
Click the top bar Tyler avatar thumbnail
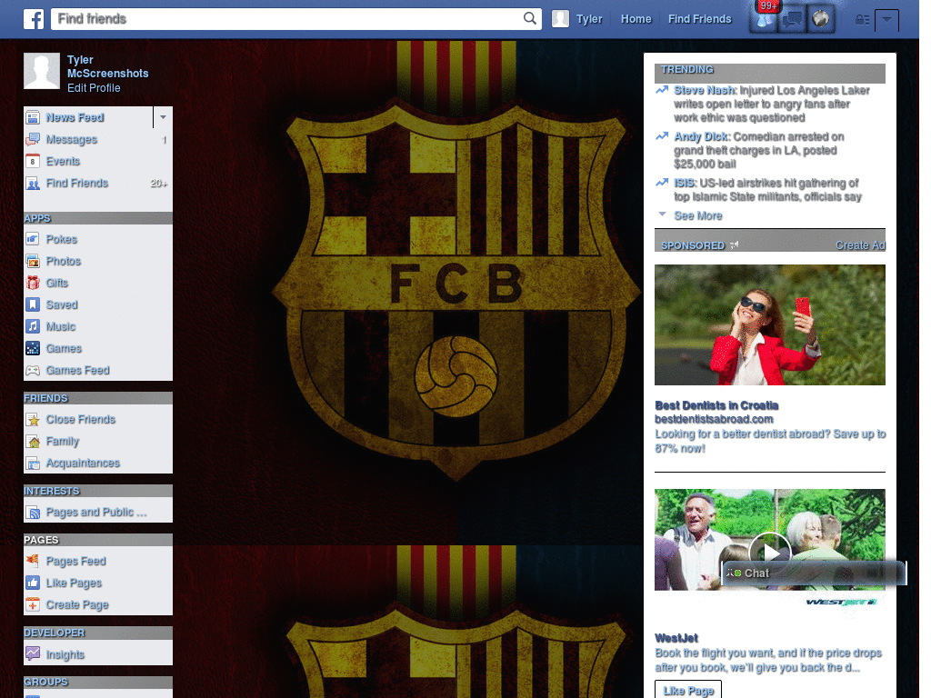[x=560, y=19]
